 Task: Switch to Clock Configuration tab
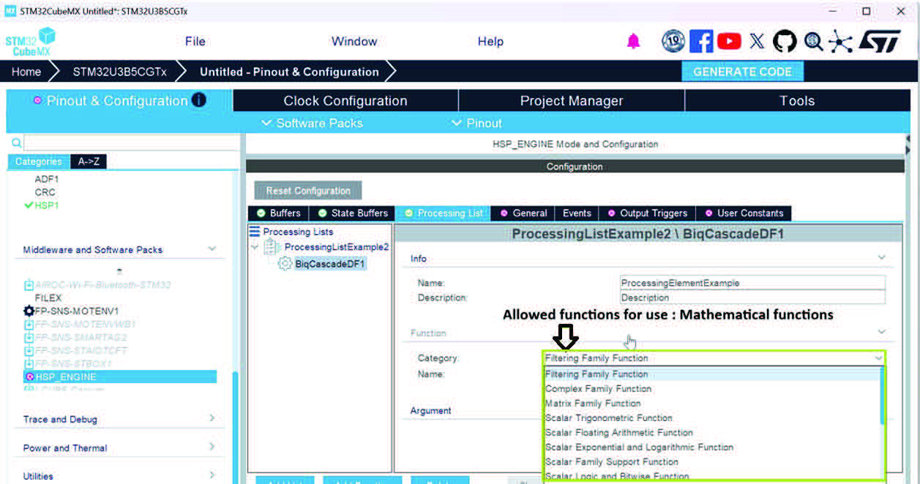tap(345, 101)
